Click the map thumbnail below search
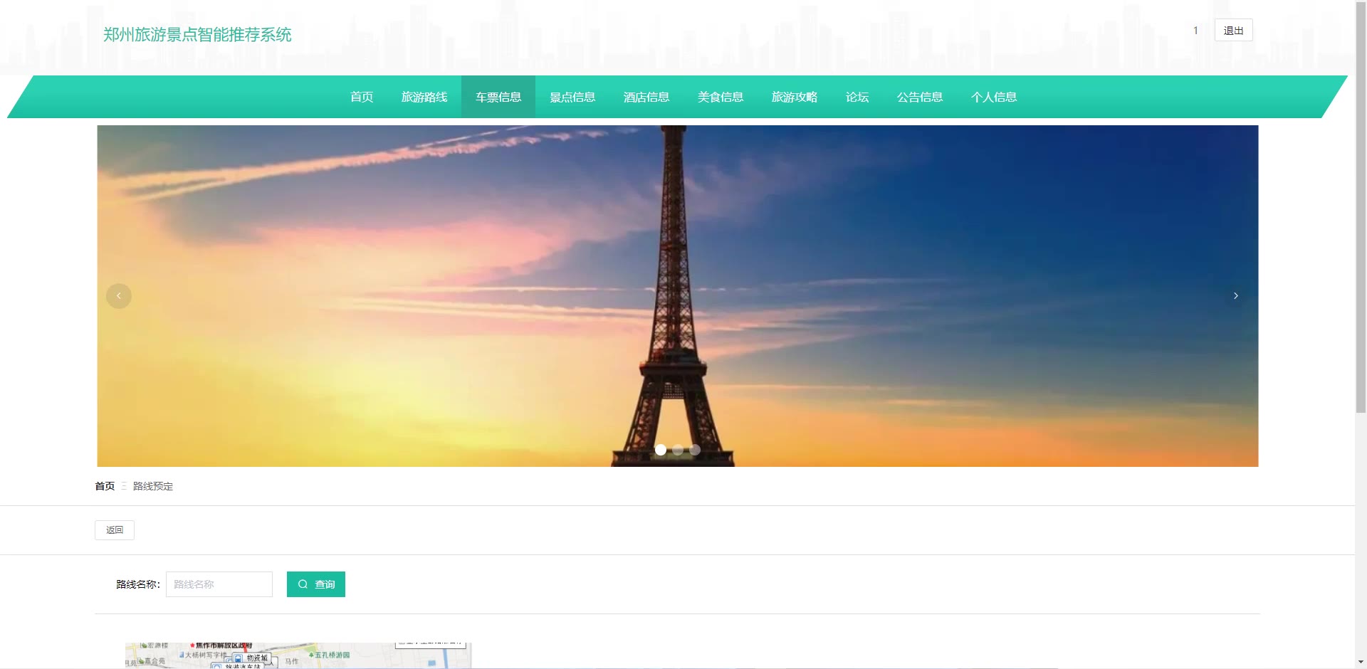The width and height of the screenshot is (1367, 669). pos(298,655)
